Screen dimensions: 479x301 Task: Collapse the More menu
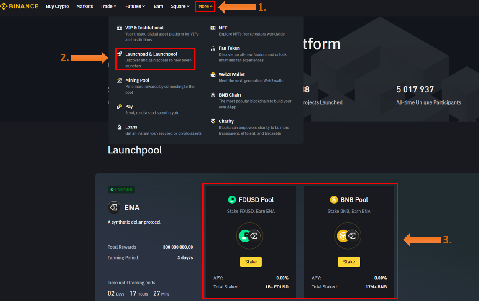click(205, 6)
